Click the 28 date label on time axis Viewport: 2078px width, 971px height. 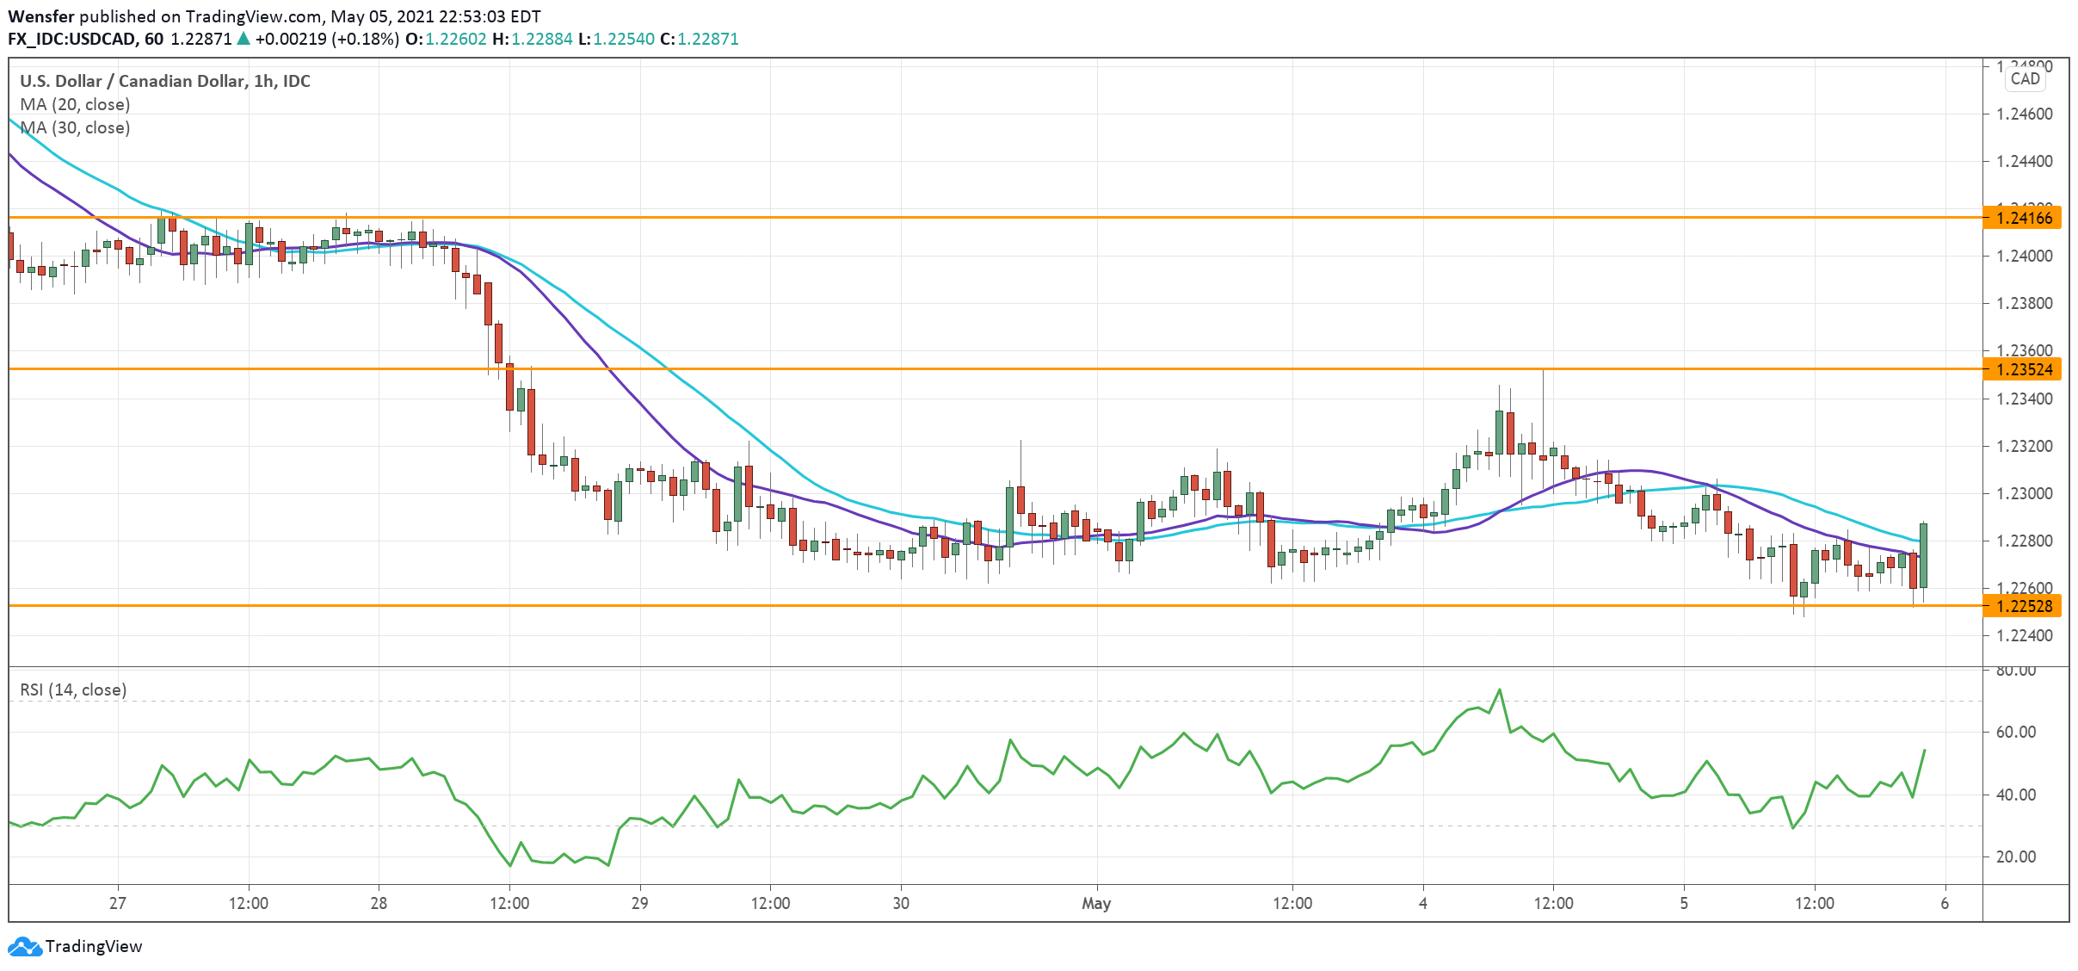[379, 903]
